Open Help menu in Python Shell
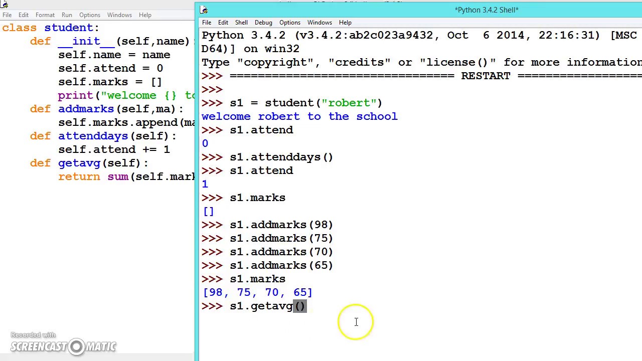 (345, 23)
